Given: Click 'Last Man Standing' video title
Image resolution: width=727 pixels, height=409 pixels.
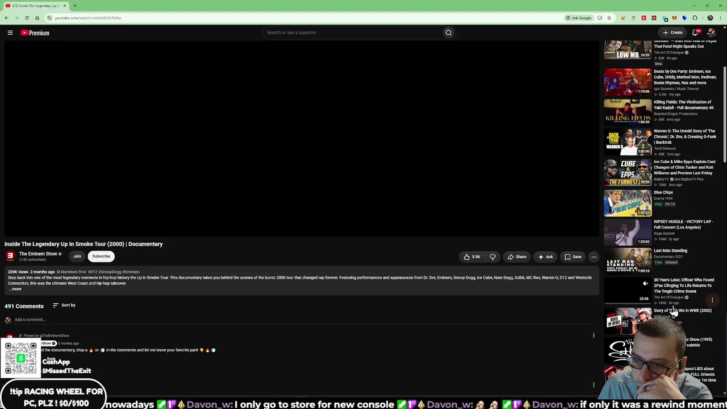Looking at the screenshot, I should pos(670,251).
